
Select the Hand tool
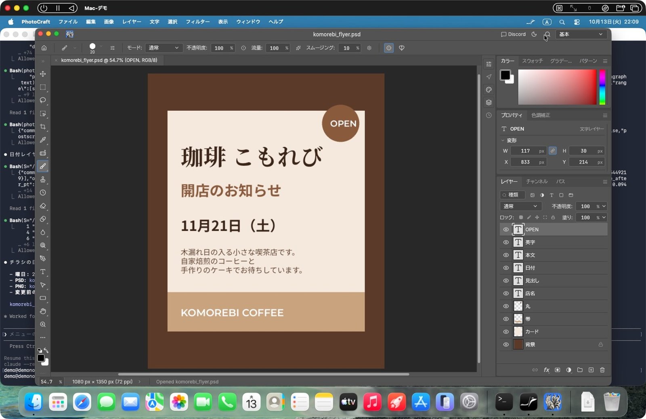(43, 311)
